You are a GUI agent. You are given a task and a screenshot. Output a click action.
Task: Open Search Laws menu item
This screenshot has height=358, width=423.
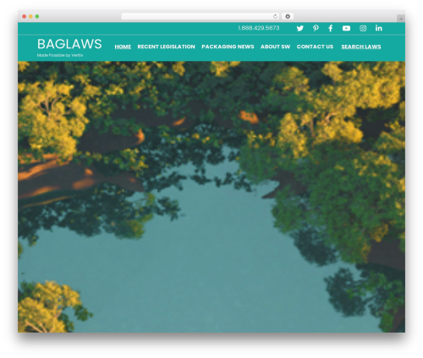pyautogui.click(x=361, y=47)
